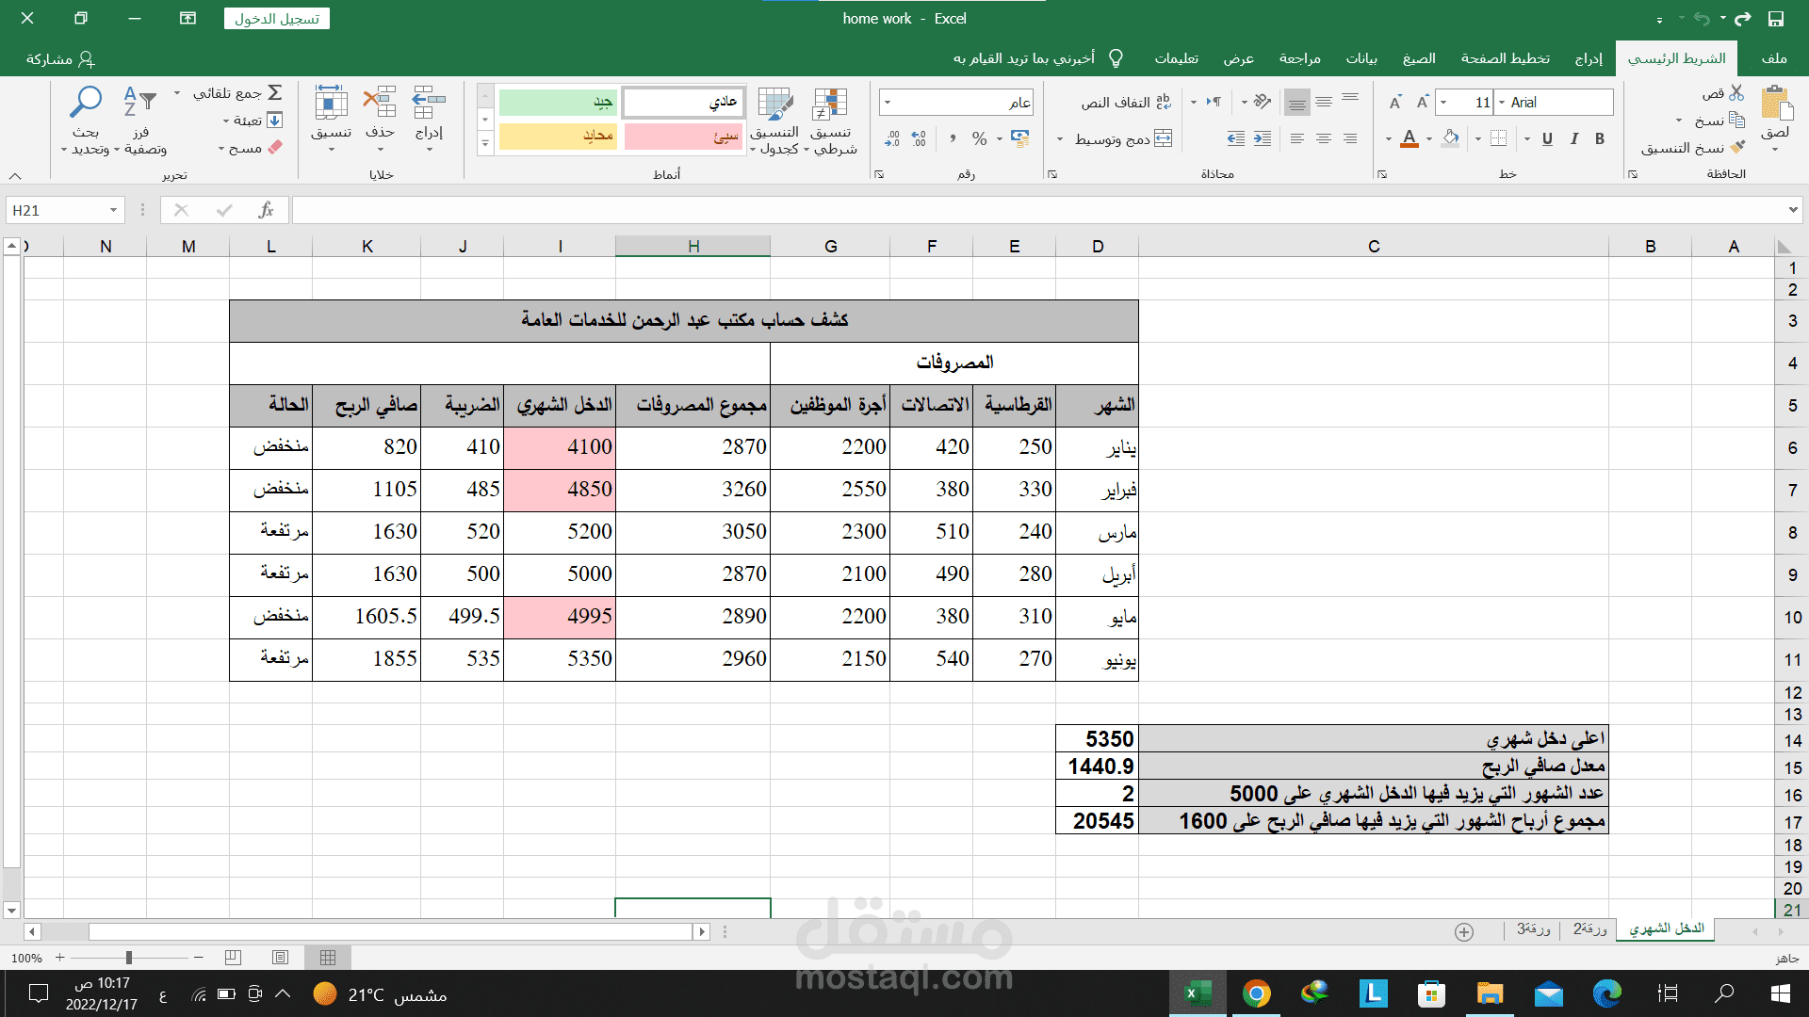
Task: Click the Format Painter (نسخ التنسيق) brush
Action: [x=1737, y=148]
